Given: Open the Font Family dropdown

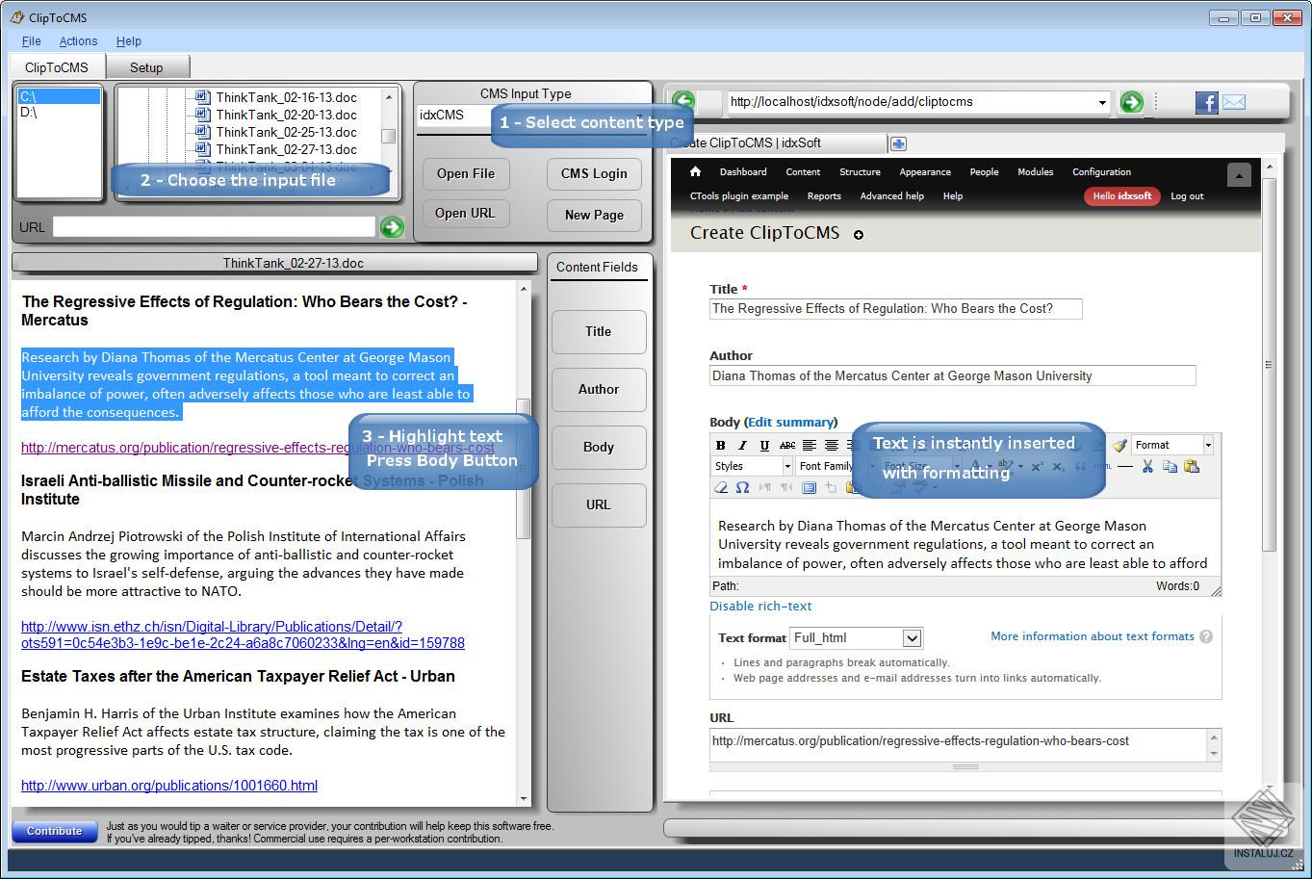Looking at the screenshot, I should 835,466.
